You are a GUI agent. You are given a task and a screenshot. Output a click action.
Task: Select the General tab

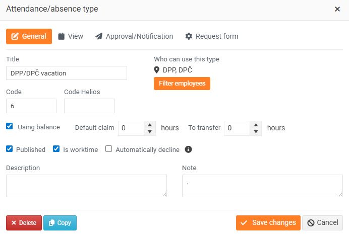coord(29,36)
